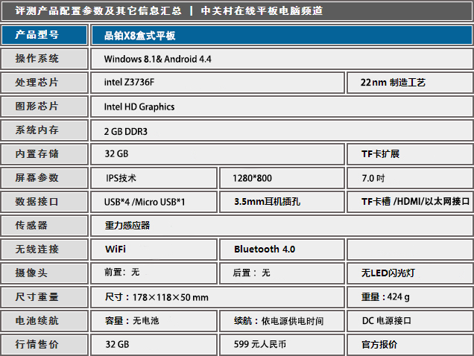Click the TF卡槽 /HDMI/以太网接口 cell
Viewport: 474px width, 356px height.
pyautogui.click(x=410, y=202)
